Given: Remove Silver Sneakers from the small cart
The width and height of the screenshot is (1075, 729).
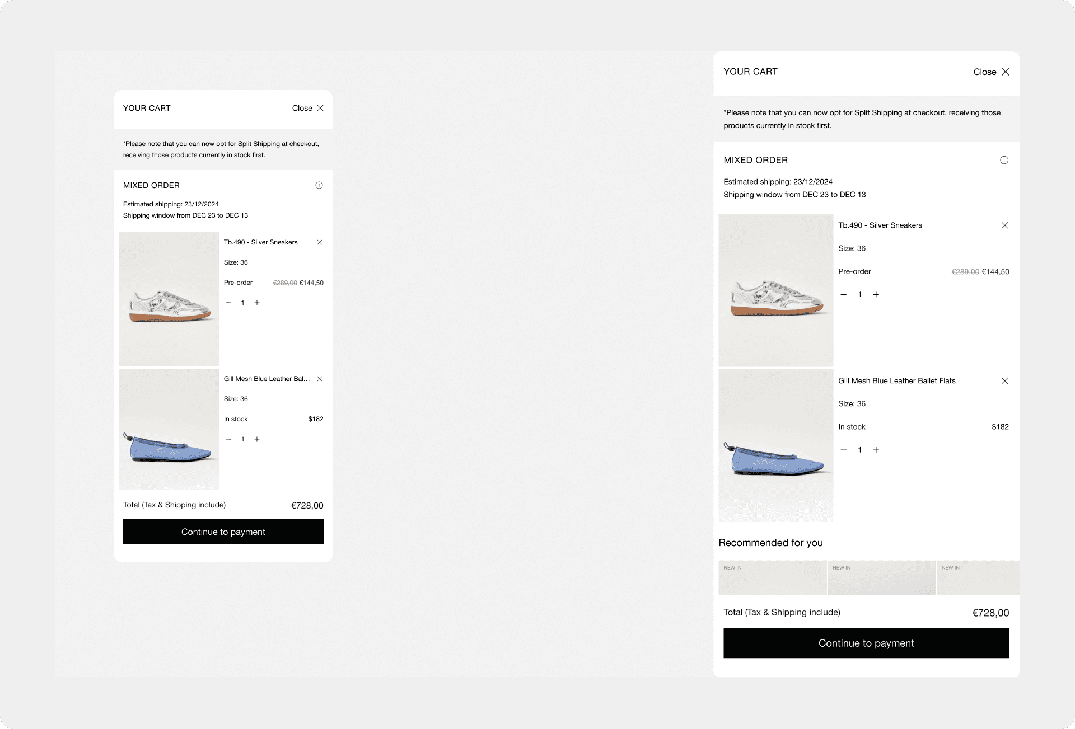Looking at the screenshot, I should pos(320,242).
